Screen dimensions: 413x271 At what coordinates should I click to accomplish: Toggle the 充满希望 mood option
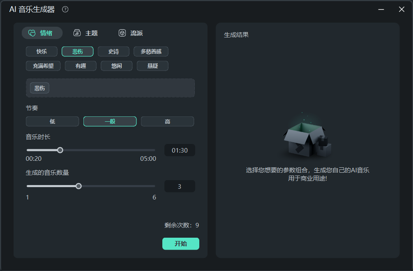(x=43, y=66)
